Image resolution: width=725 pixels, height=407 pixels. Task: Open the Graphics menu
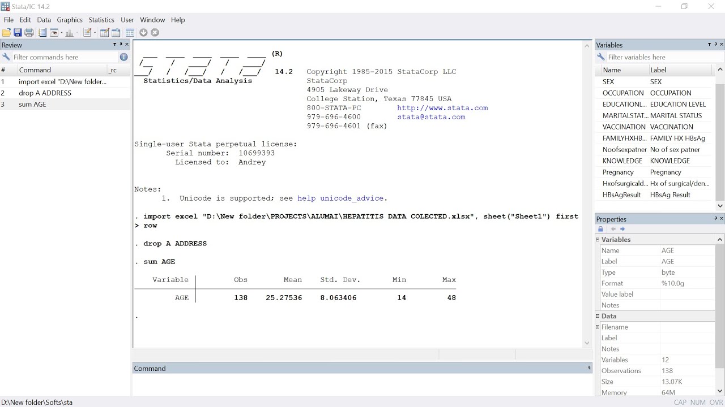click(70, 20)
